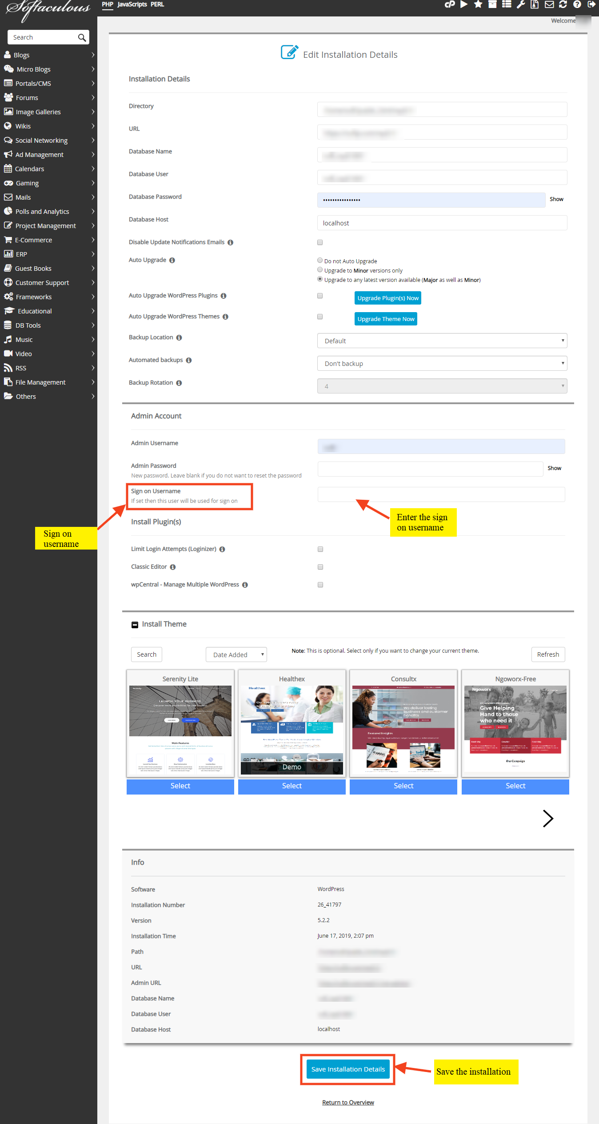Image resolution: width=599 pixels, height=1124 pixels.
Task: Click the Sign on Username input field
Action: [441, 494]
